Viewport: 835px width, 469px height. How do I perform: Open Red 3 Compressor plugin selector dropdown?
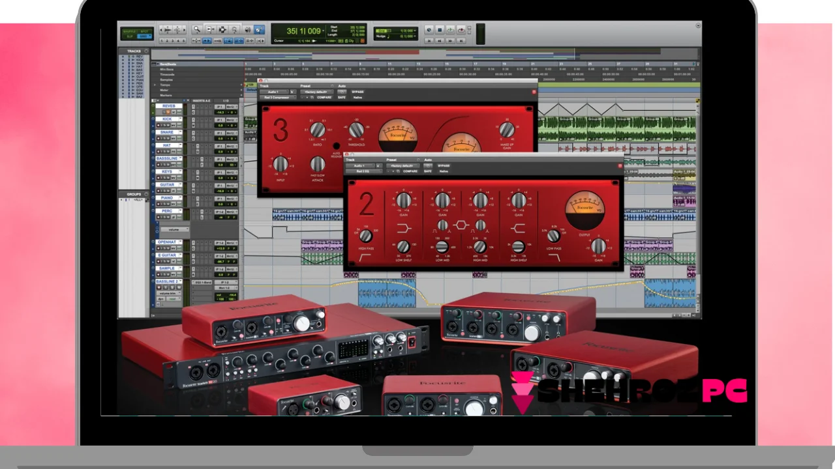point(278,97)
